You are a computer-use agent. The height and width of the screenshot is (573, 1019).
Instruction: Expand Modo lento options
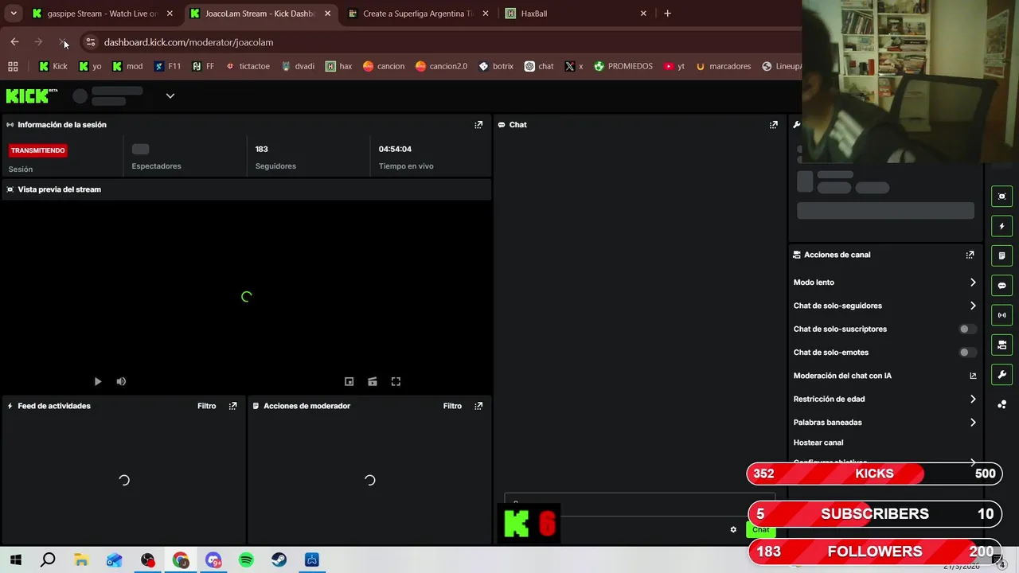coord(973,283)
